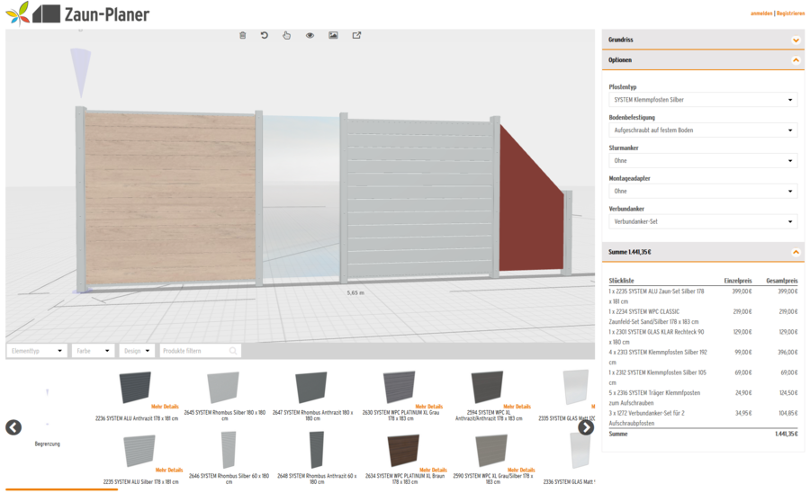
Task: Open the Bodenbefestigung dropdown
Action: (x=703, y=130)
